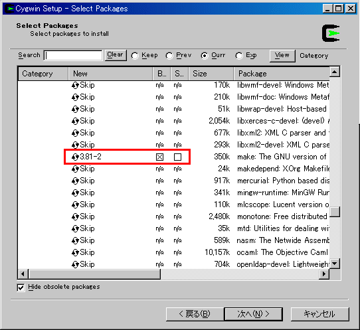Screen dimensions: 360x330
Task: Click the View button to change view
Action: coord(282,56)
